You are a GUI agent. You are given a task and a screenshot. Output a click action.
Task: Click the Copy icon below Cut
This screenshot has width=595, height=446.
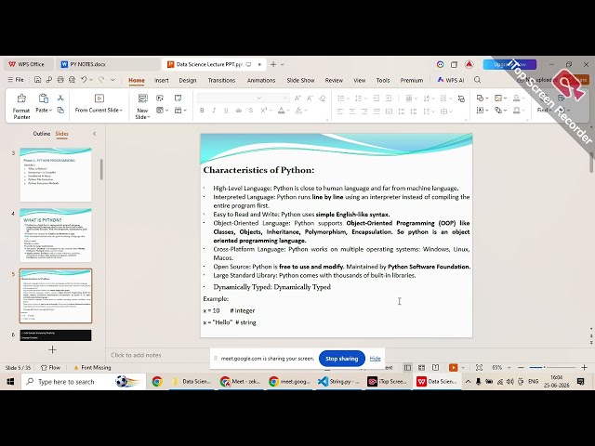click(60, 110)
